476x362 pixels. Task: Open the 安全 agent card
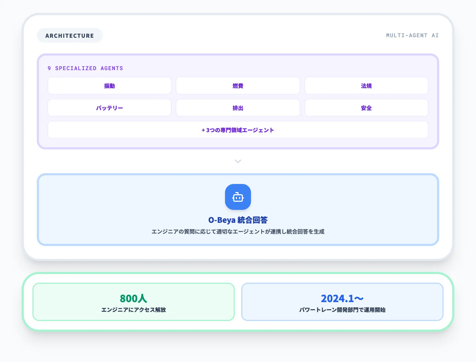pyautogui.click(x=366, y=108)
